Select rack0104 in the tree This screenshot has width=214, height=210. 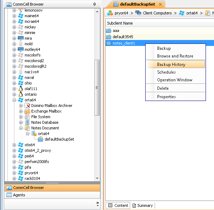point(32,178)
